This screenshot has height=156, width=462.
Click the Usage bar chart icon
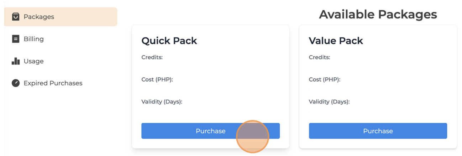point(16,61)
